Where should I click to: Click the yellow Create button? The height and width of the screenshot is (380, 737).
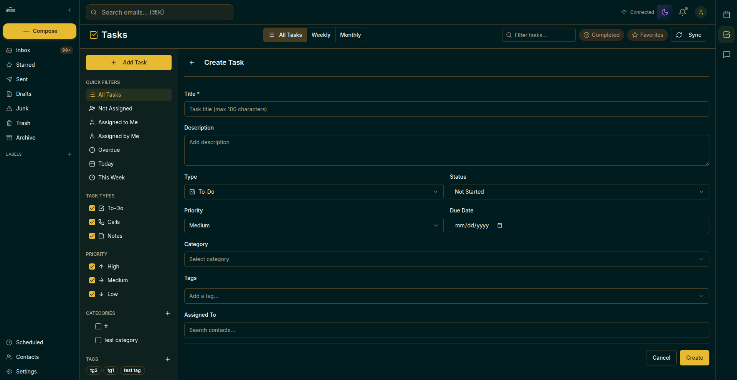tap(694, 358)
